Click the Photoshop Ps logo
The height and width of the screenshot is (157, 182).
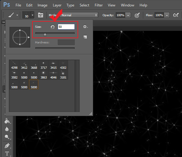(7, 5)
